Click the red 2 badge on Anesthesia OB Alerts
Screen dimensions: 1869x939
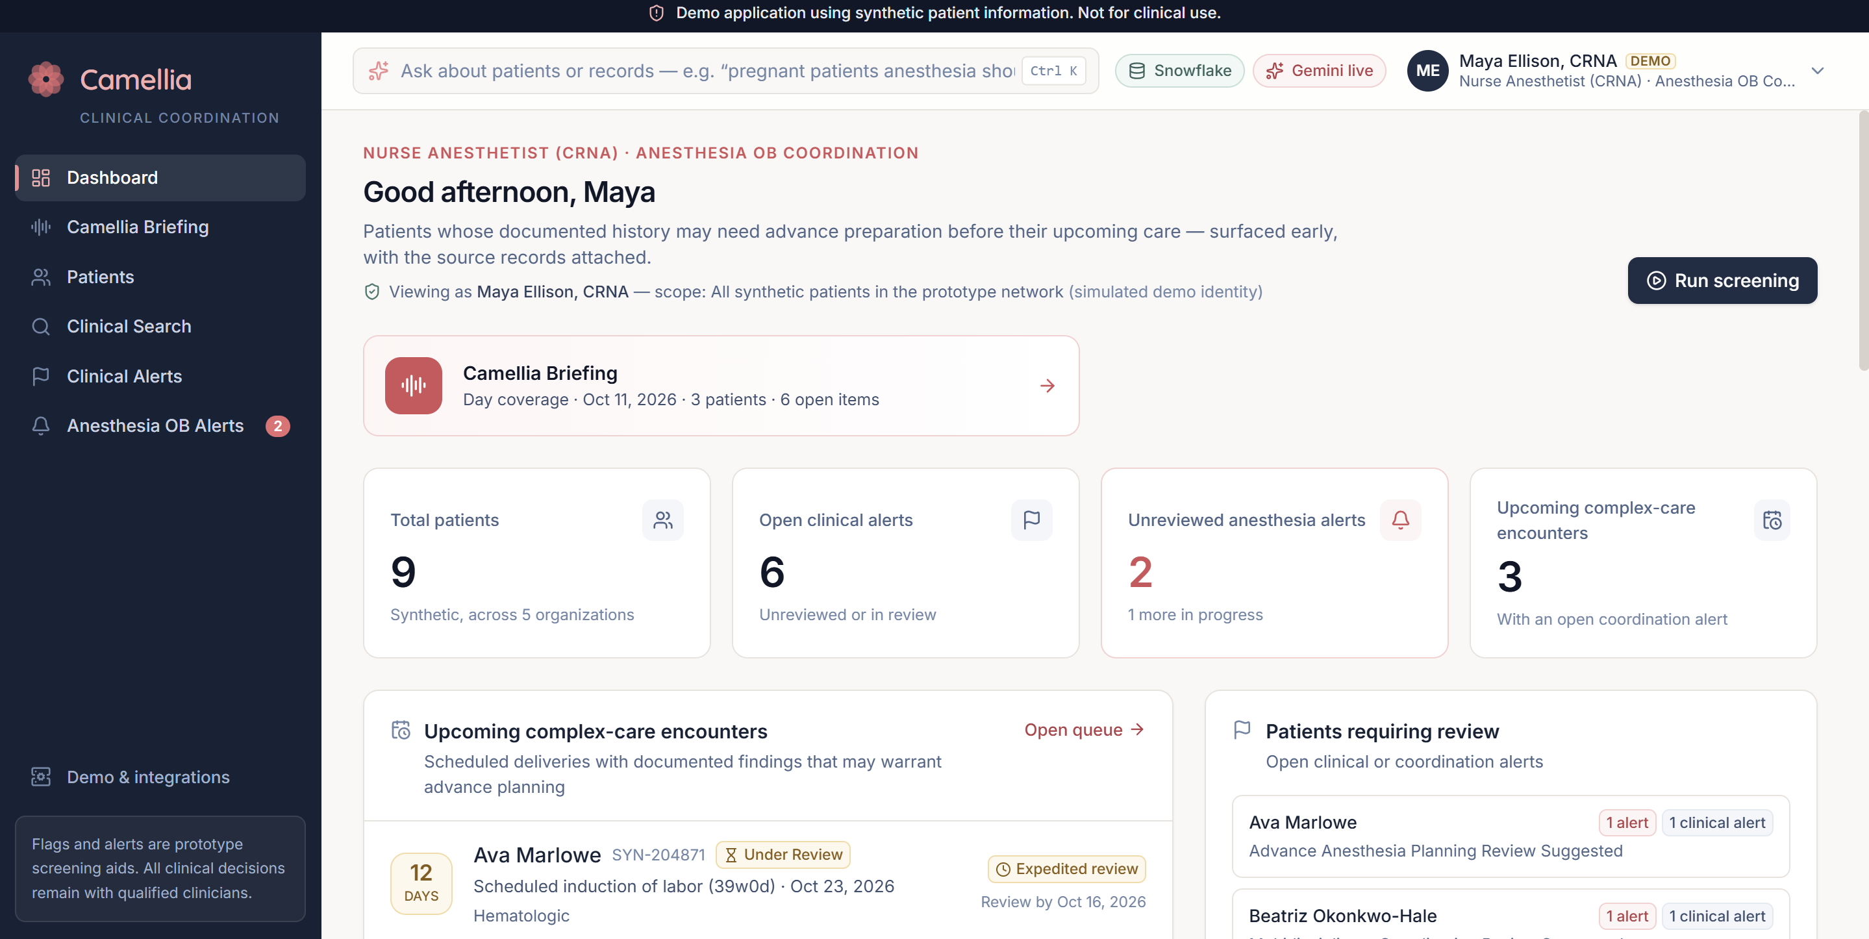[277, 426]
